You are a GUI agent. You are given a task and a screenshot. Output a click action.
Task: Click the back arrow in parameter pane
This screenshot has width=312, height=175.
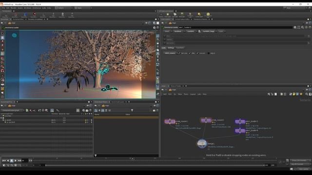coord(162,23)
